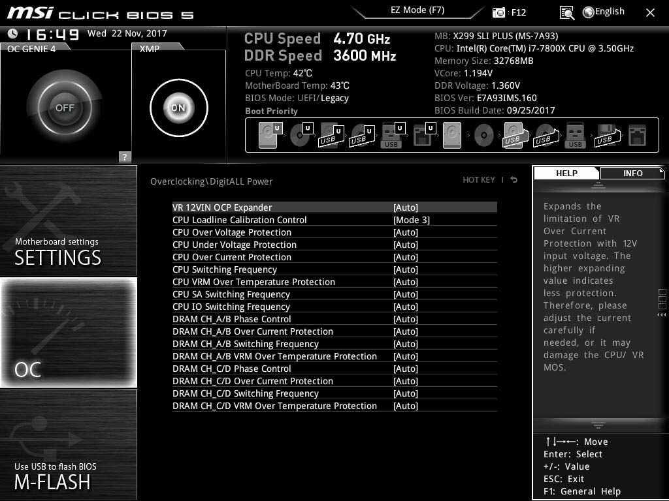Screen dimensions: 669x501
Task: Open CPU Over Current Protection value
Action: click(405, 257)
